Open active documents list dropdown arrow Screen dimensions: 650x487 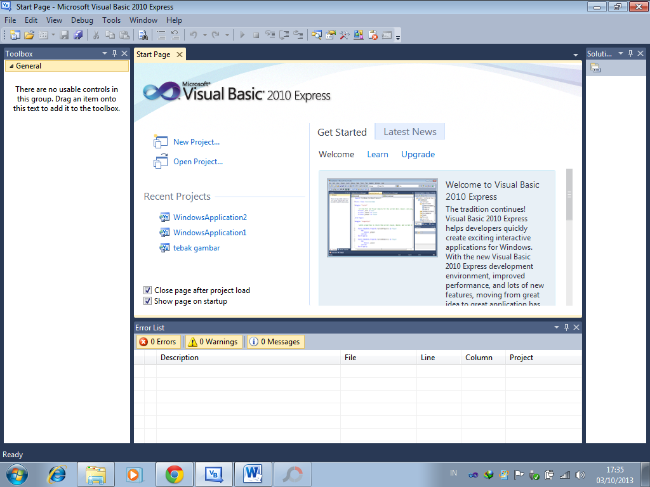click(575, 55)
